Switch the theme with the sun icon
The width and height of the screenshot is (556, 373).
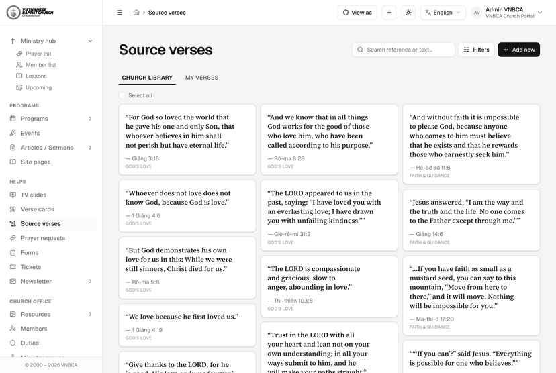tap(408, 13)
